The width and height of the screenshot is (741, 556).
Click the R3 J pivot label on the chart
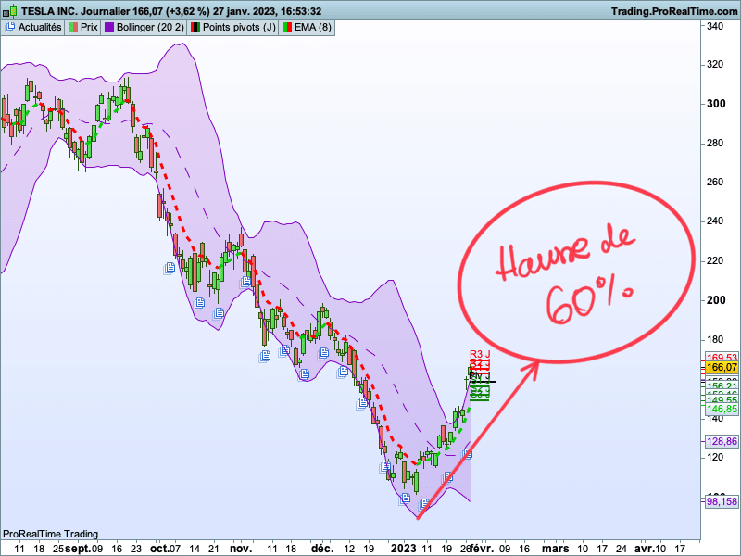click(x=478, y=354)
